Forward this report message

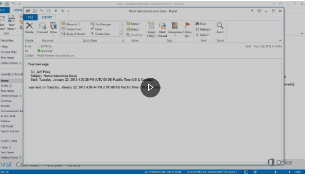pyautogui.click(x=42, y=28)
